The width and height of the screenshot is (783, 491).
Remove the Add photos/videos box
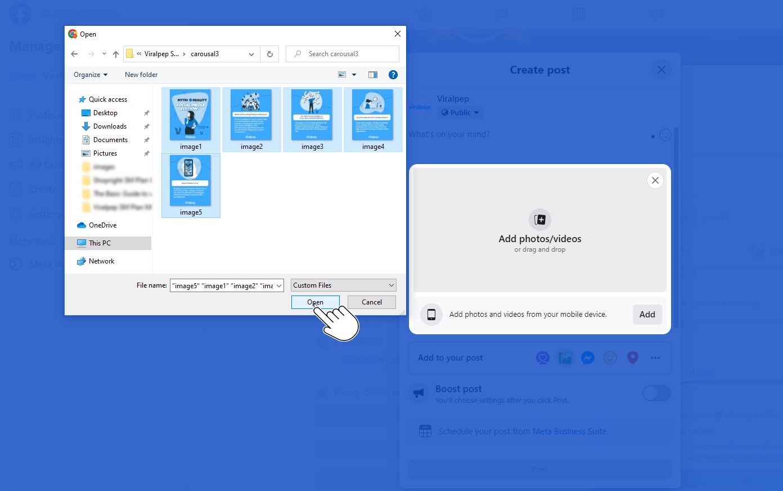coord(655,180)
